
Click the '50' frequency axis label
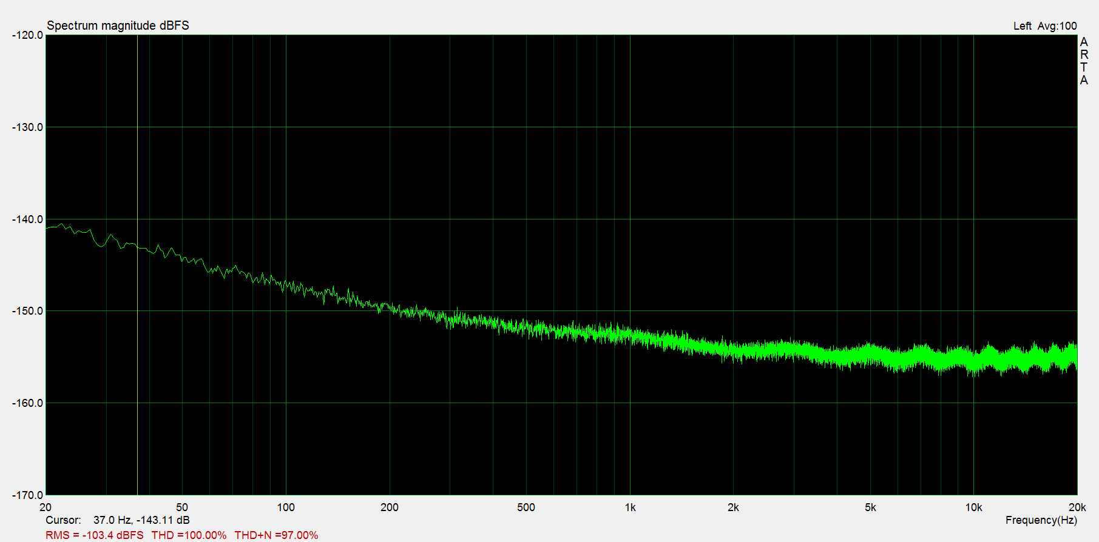click(182, 507)
